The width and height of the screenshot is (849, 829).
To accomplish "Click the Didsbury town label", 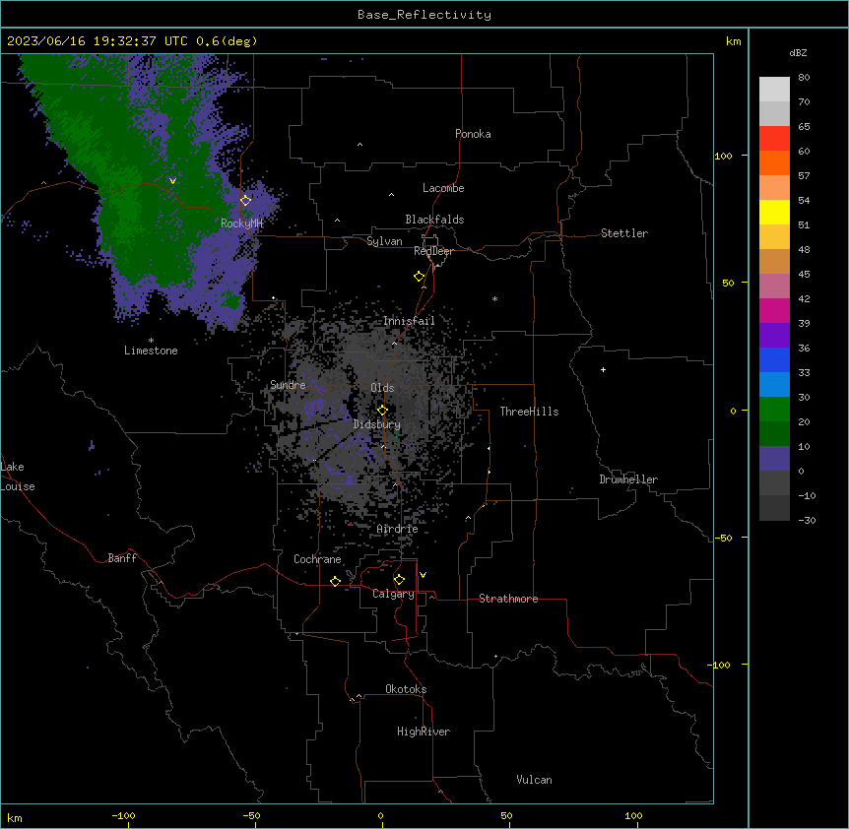I will pyautogui.click(x=376, y=424).
